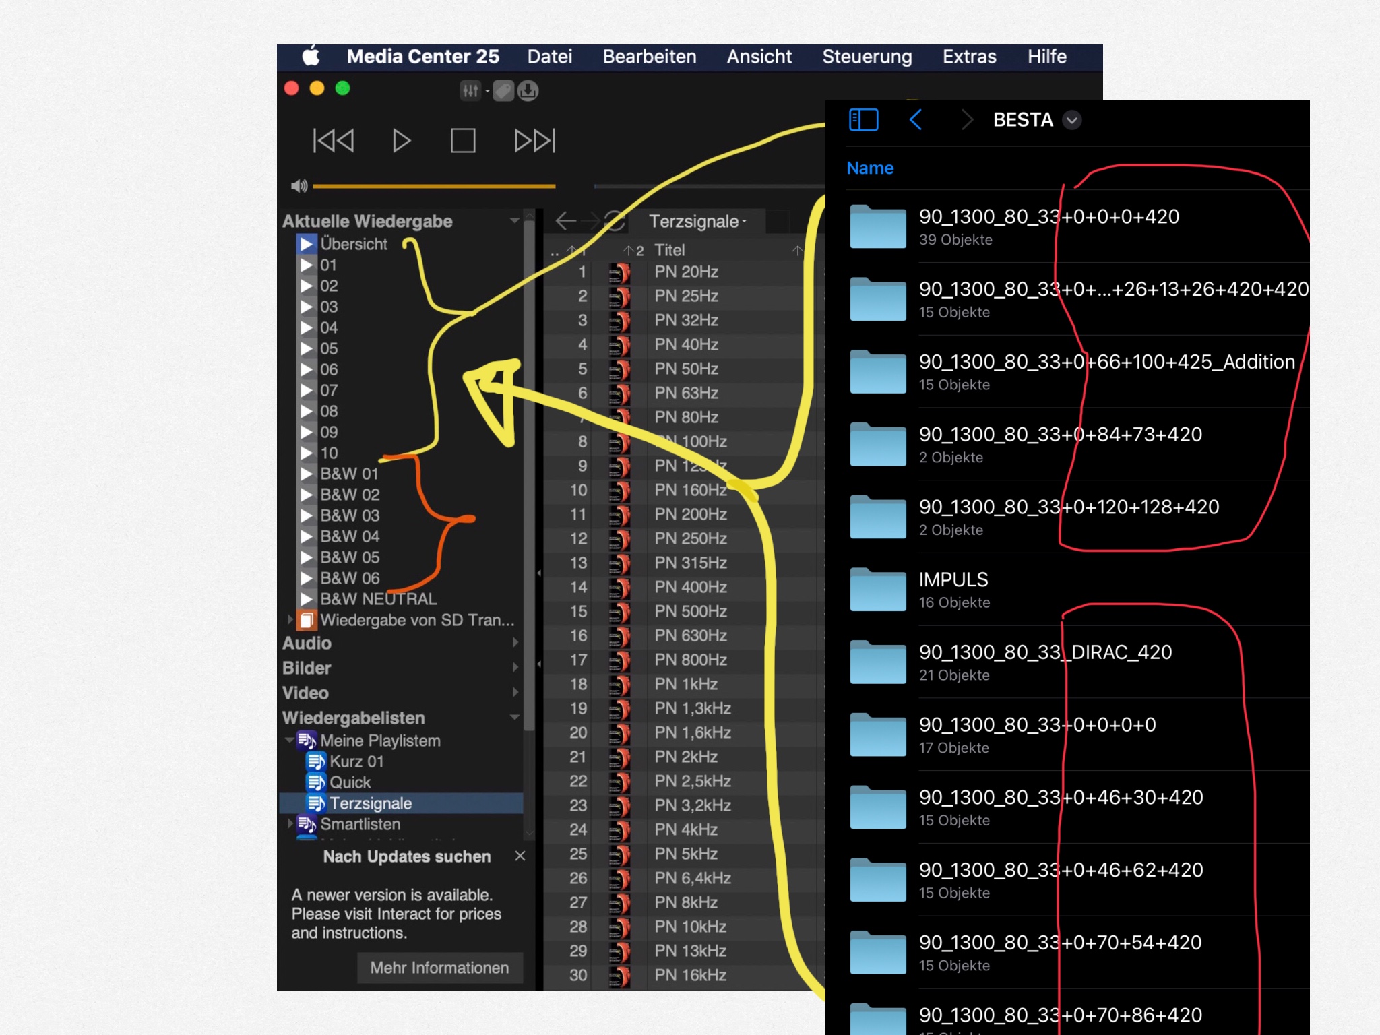Image resolution: width=1380 pixels, height=1035 pixels.
Task: Open the Hilfe menu
Action: tap(1046, 57)
